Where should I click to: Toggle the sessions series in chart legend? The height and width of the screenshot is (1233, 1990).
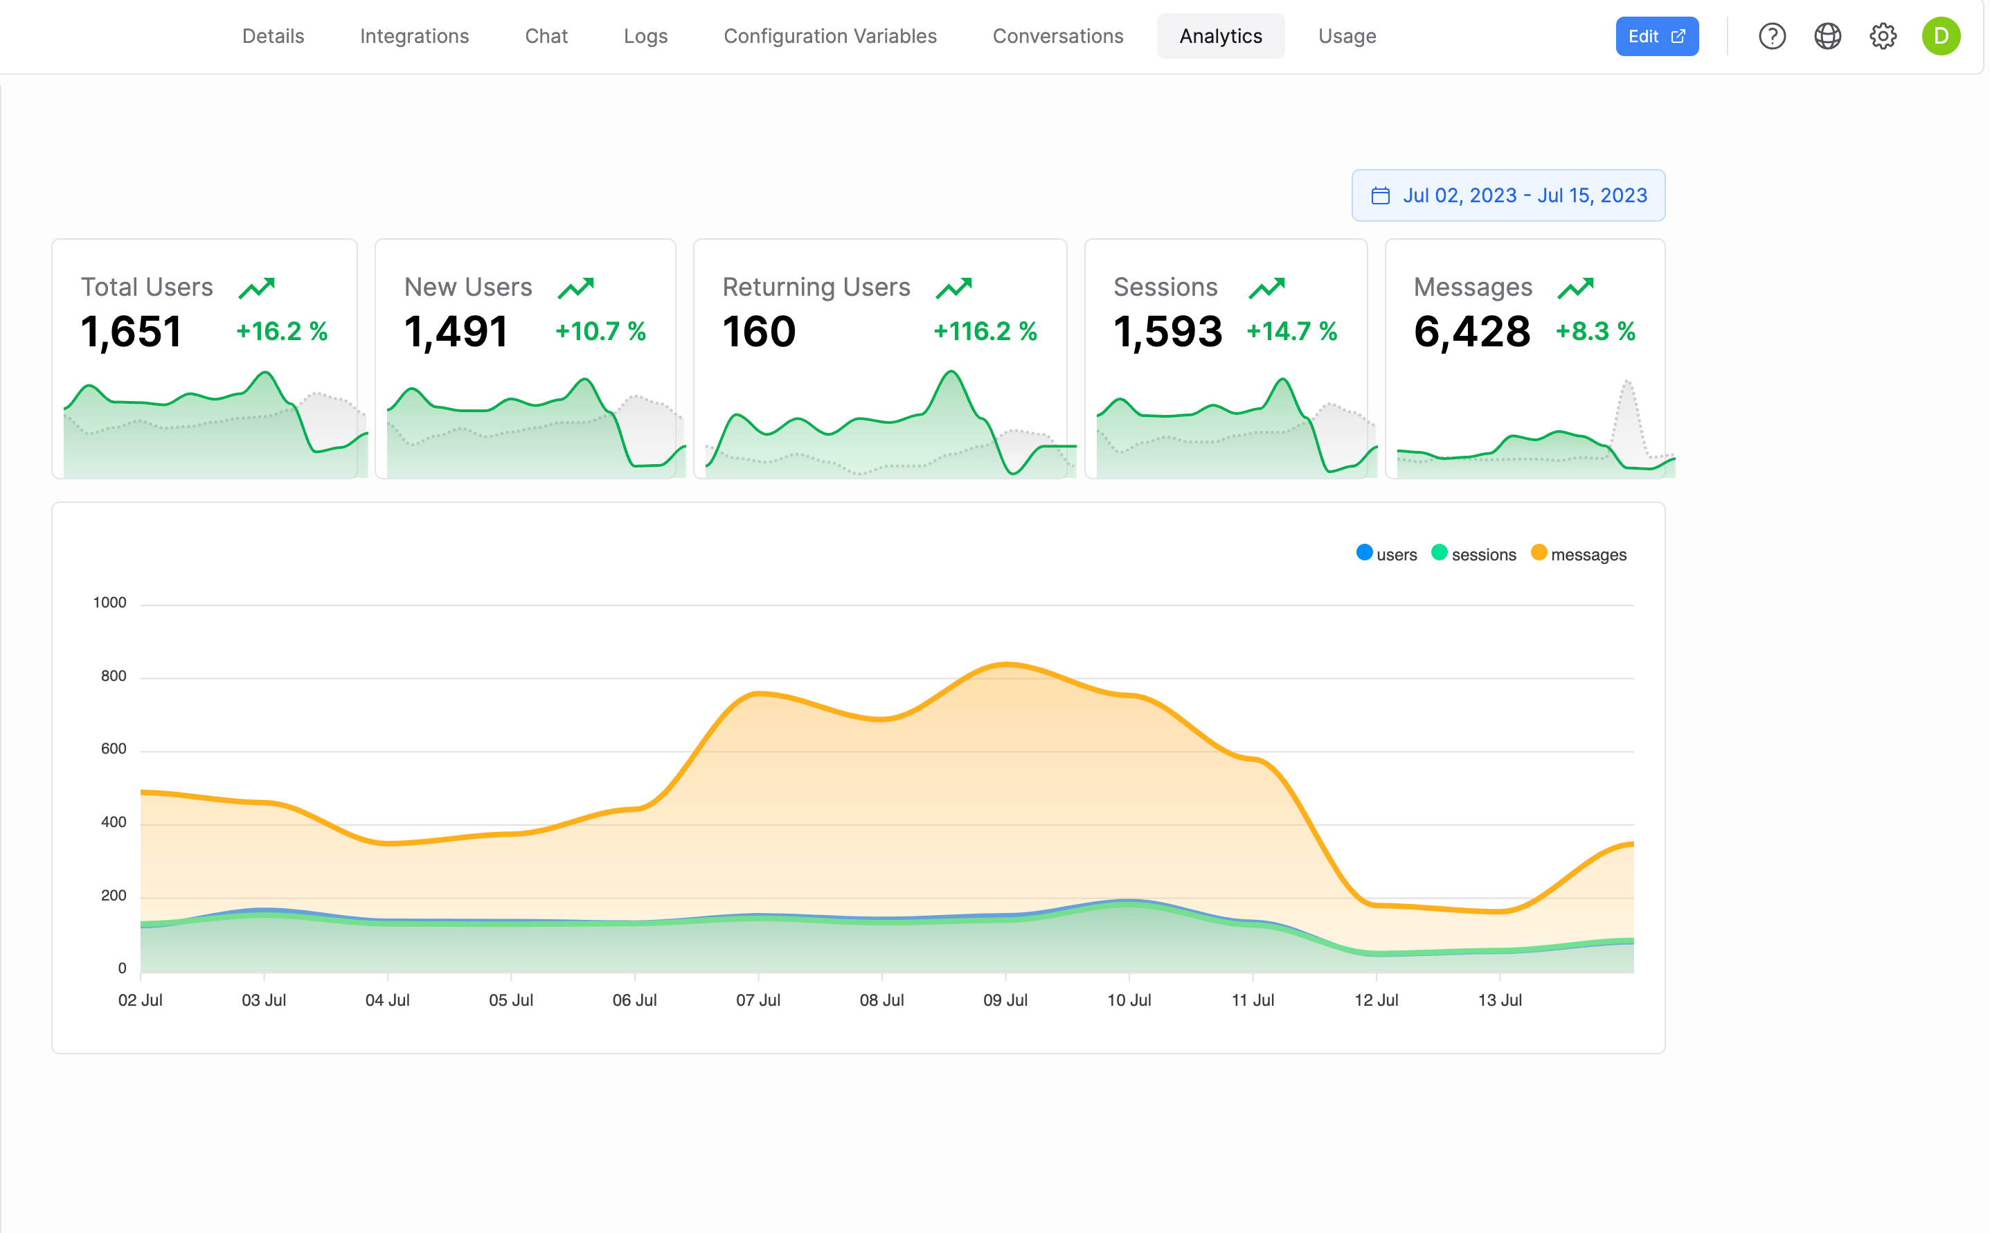(x=1473, y=553)
